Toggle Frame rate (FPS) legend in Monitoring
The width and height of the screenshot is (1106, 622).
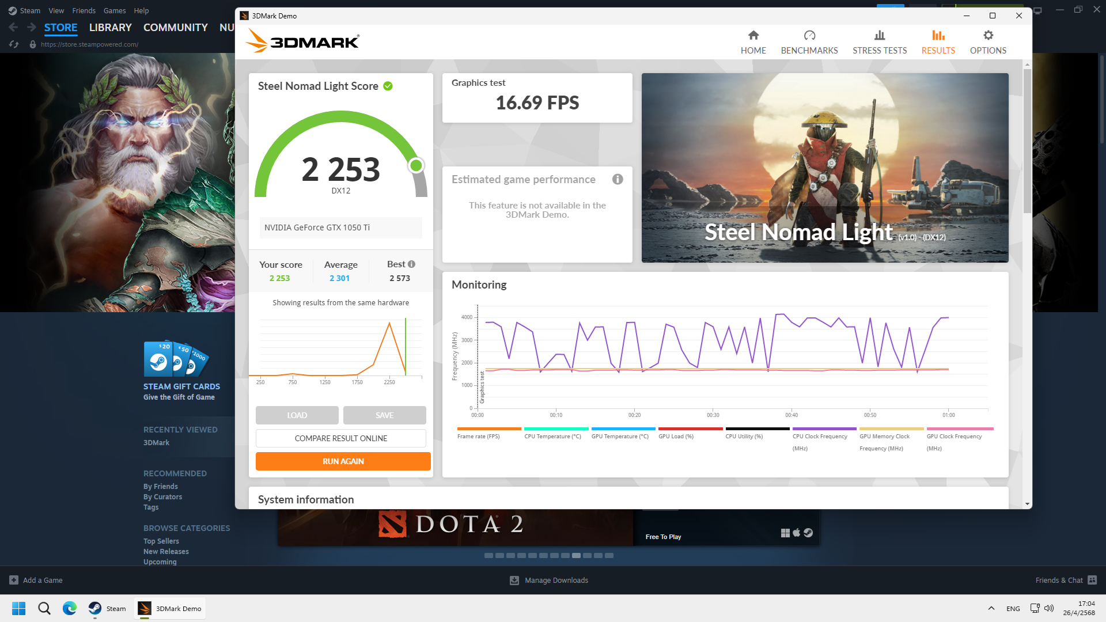[x=489, y=434]
